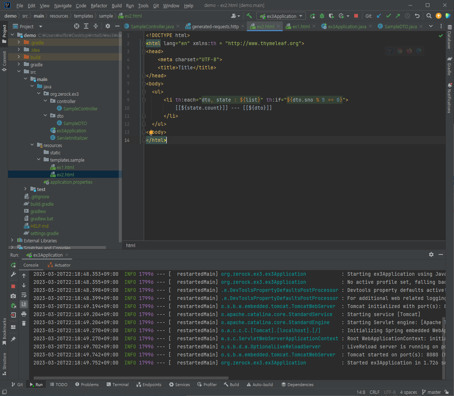The image size is (454, 396).
Task: Toggle the Database tool window on right
Action: click(x=450, y=38)
